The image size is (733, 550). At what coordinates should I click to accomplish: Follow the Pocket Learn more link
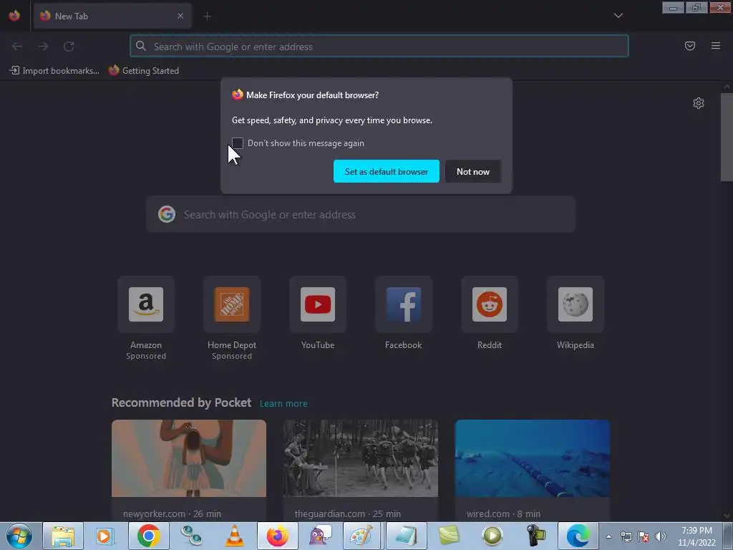click(x=283, y=404)
